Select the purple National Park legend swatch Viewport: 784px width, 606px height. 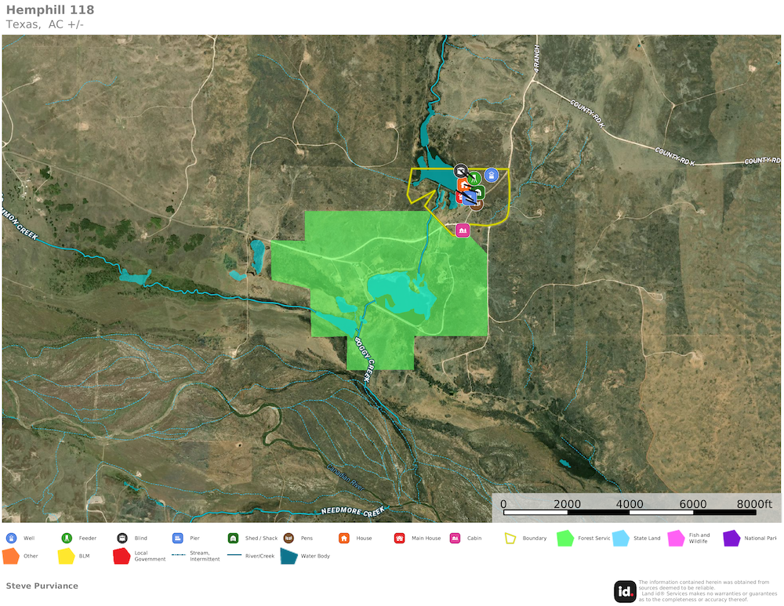tap(731, 539)
